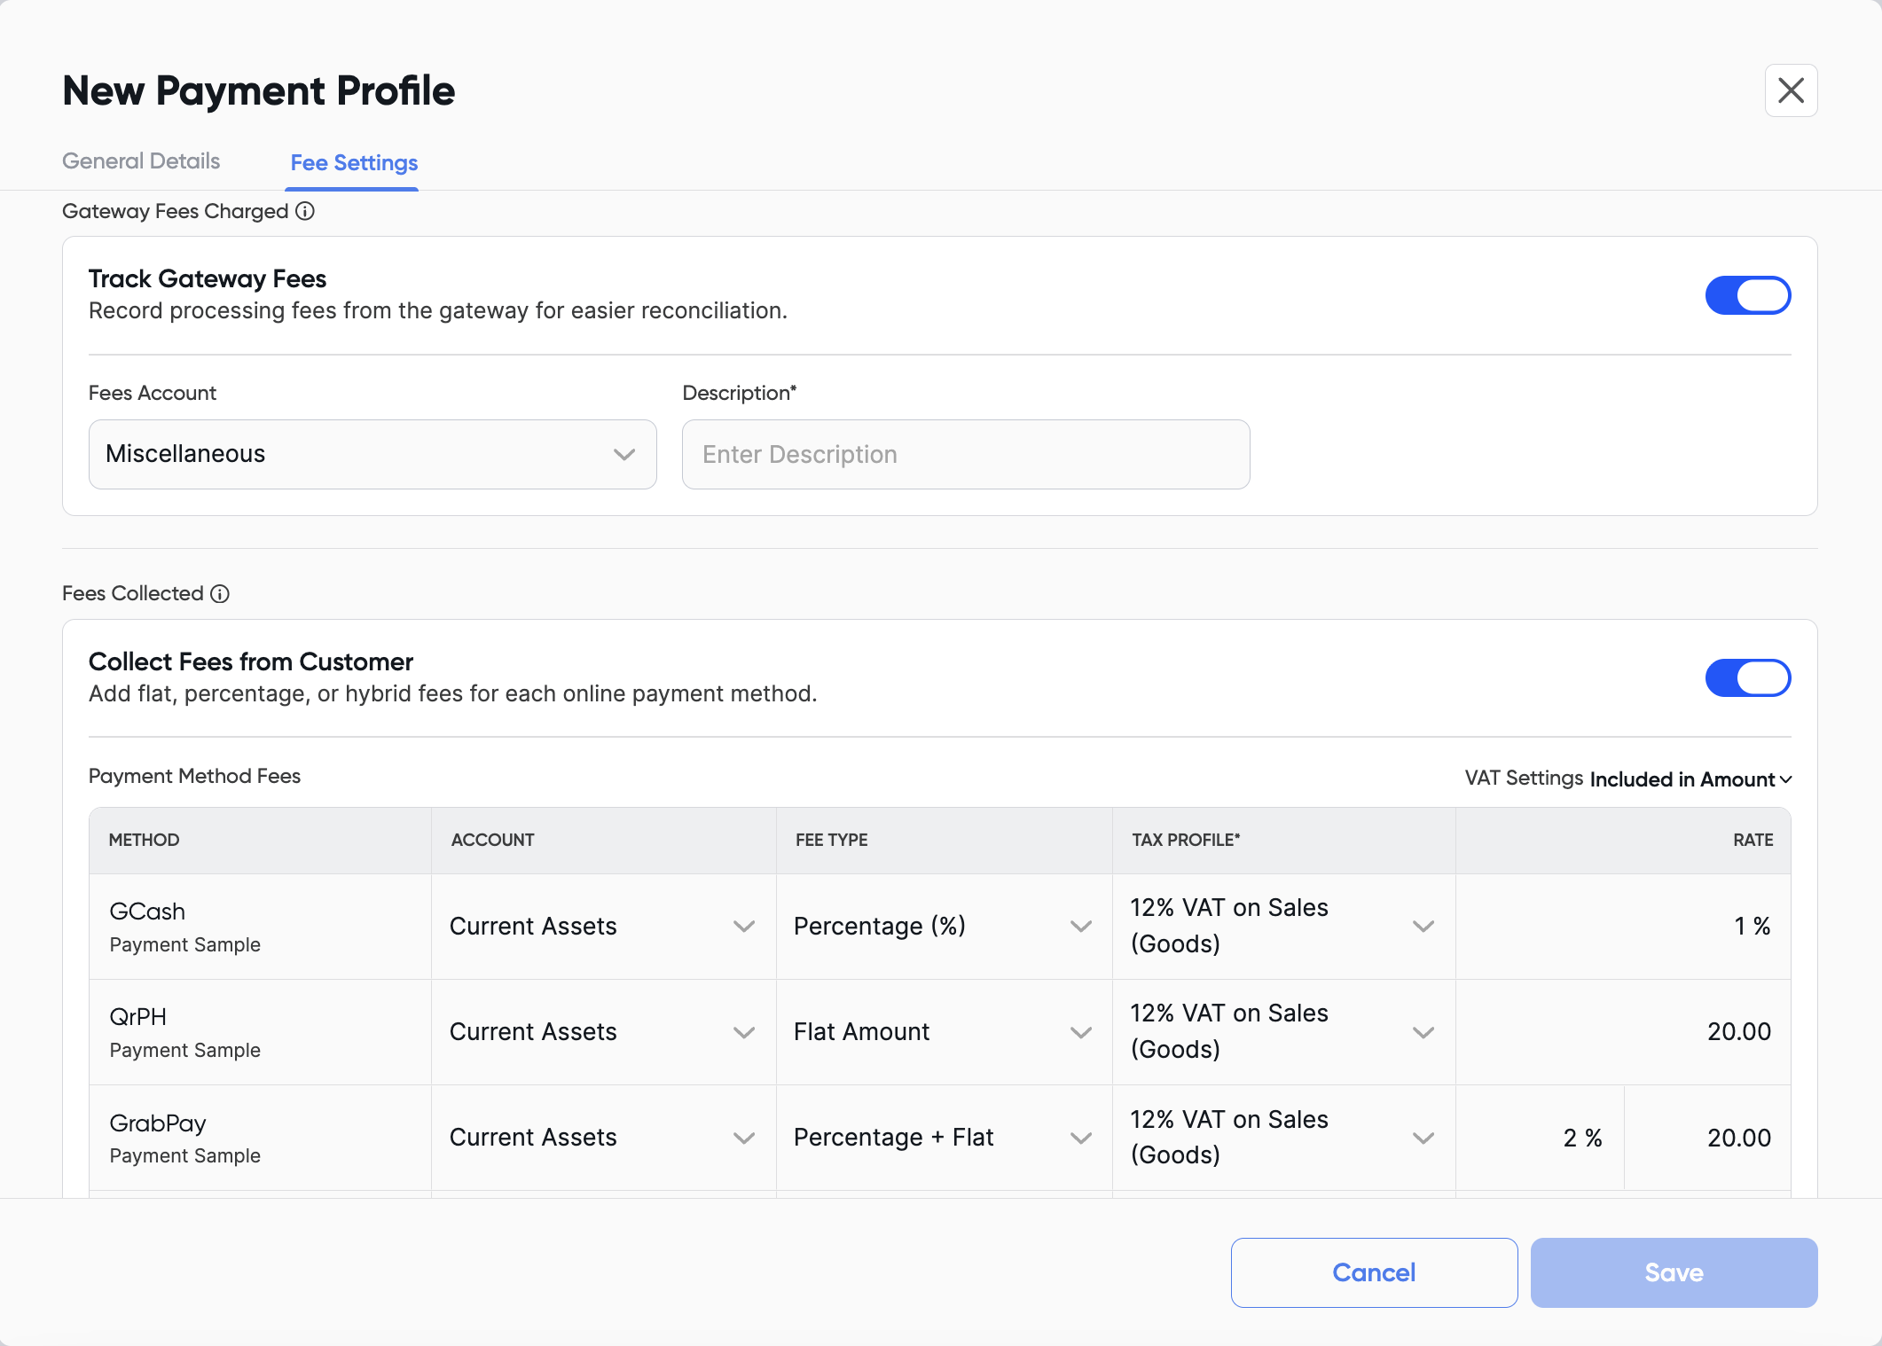Click info icon beside Fees Collected
This screenshot has width=1882, height=1346.
pos(220,594)
